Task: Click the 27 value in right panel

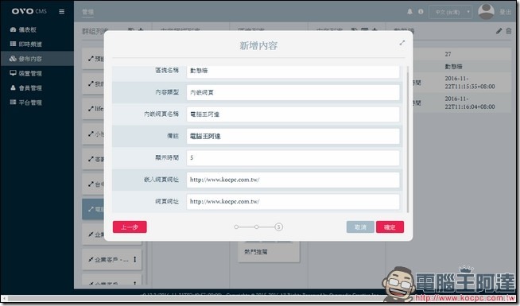Action: 448,54
